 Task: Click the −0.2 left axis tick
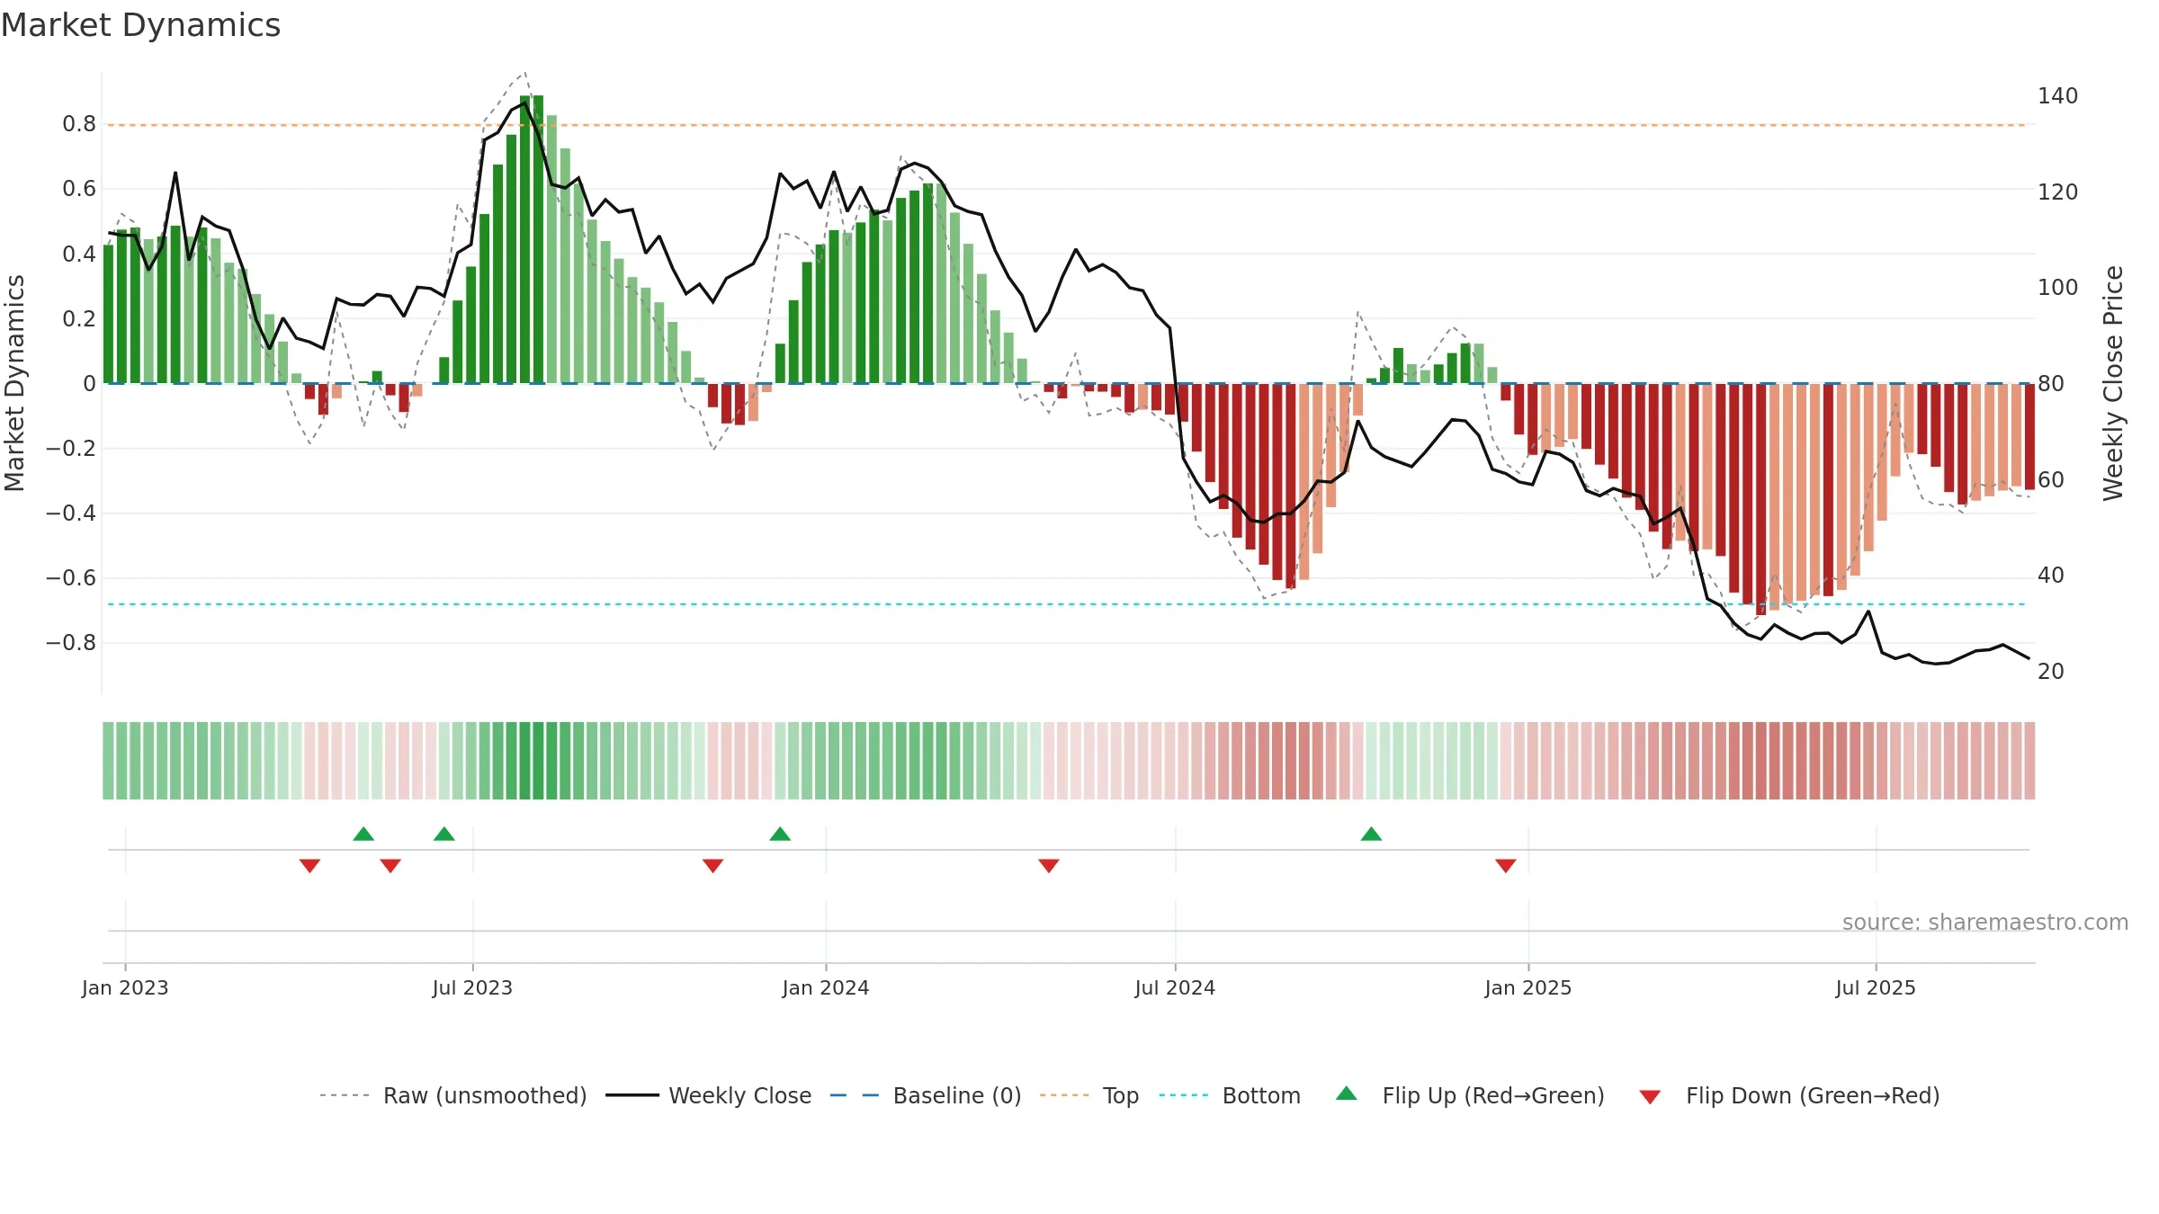[71, 449]
